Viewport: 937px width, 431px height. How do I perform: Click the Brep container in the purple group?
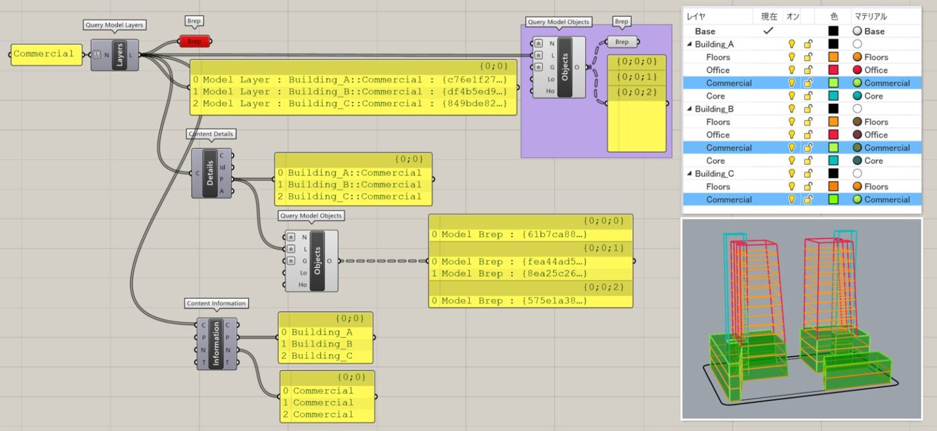[622, 42]
